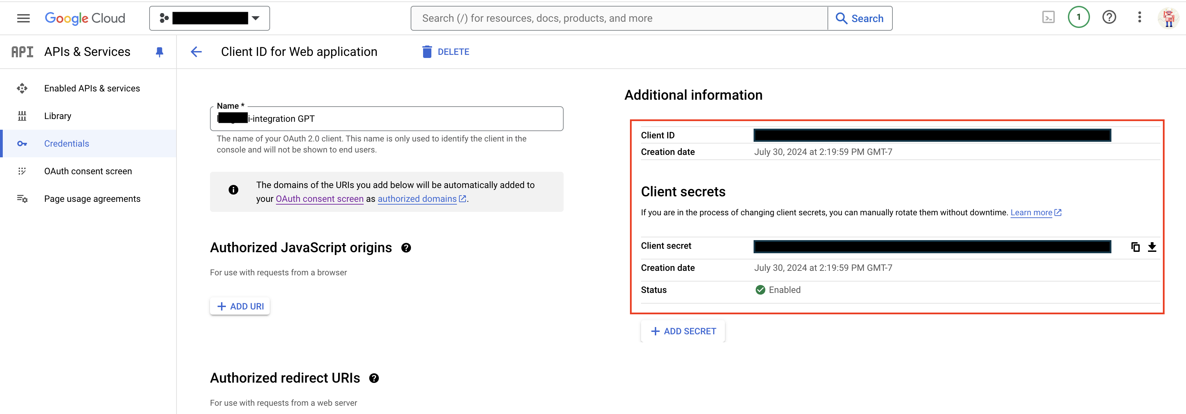Click the user account avatar

tap(1168, 18)
